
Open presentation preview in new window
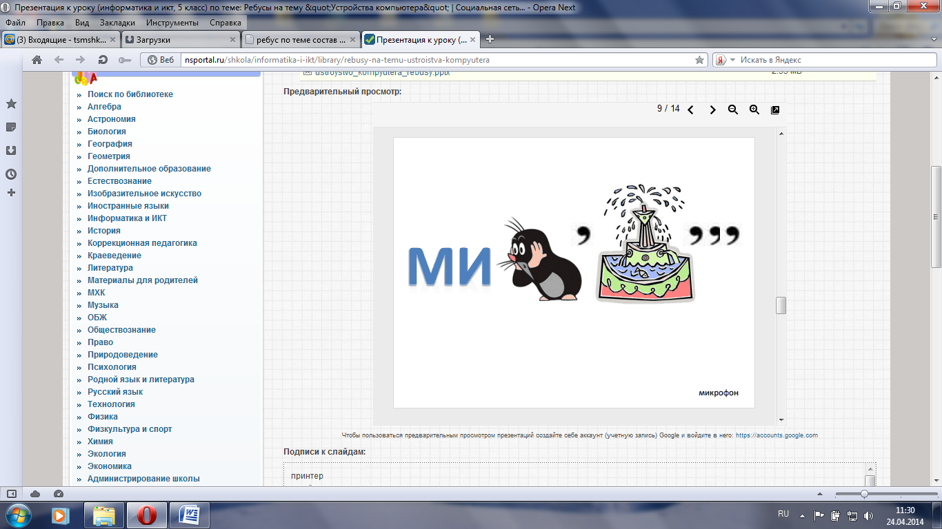(775, 110)
